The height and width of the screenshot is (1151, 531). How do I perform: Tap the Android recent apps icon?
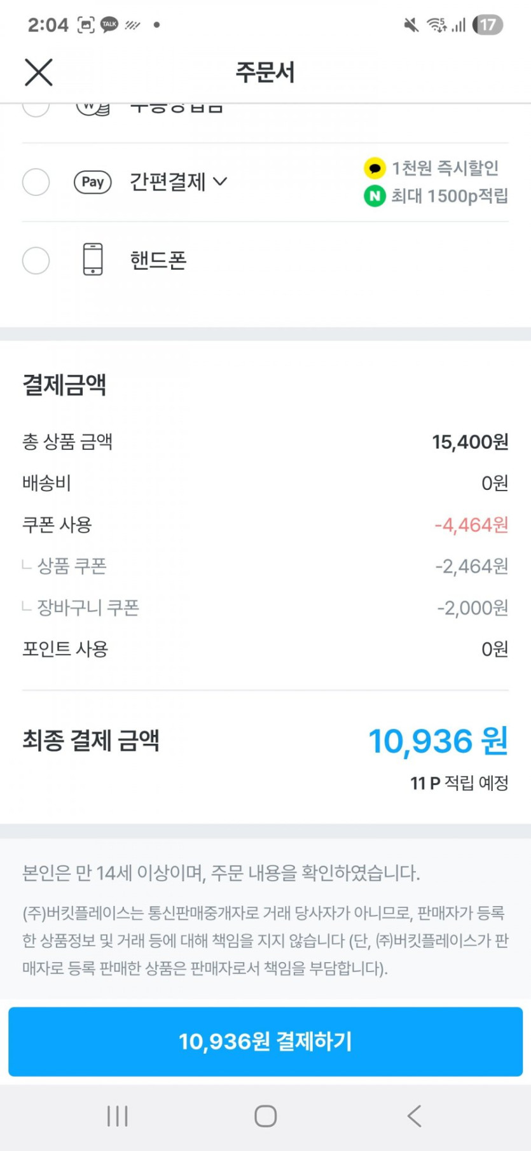coord(118,1115)
